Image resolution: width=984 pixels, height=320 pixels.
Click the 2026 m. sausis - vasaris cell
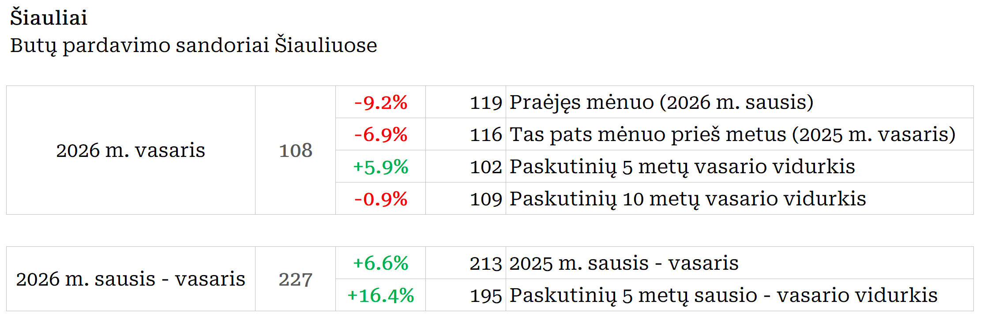(x=131, y=279)
